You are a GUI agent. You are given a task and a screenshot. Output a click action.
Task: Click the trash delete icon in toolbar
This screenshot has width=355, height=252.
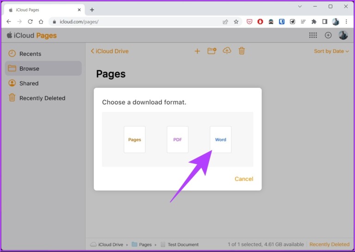click(x=242, y=51)
